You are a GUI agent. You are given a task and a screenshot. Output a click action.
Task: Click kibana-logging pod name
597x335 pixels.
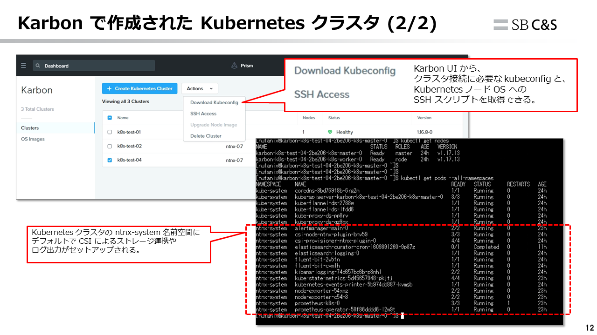click(x=338, y=272)
